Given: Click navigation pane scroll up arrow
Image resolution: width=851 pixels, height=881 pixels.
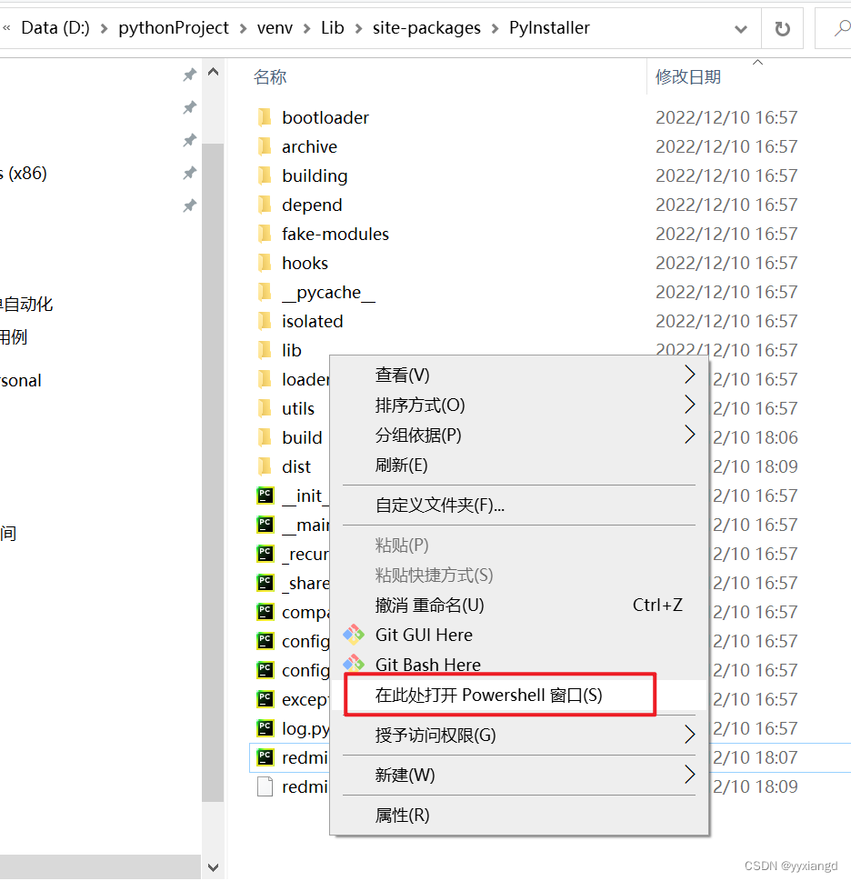Looking at the screenshot, I should click(213, 73).
